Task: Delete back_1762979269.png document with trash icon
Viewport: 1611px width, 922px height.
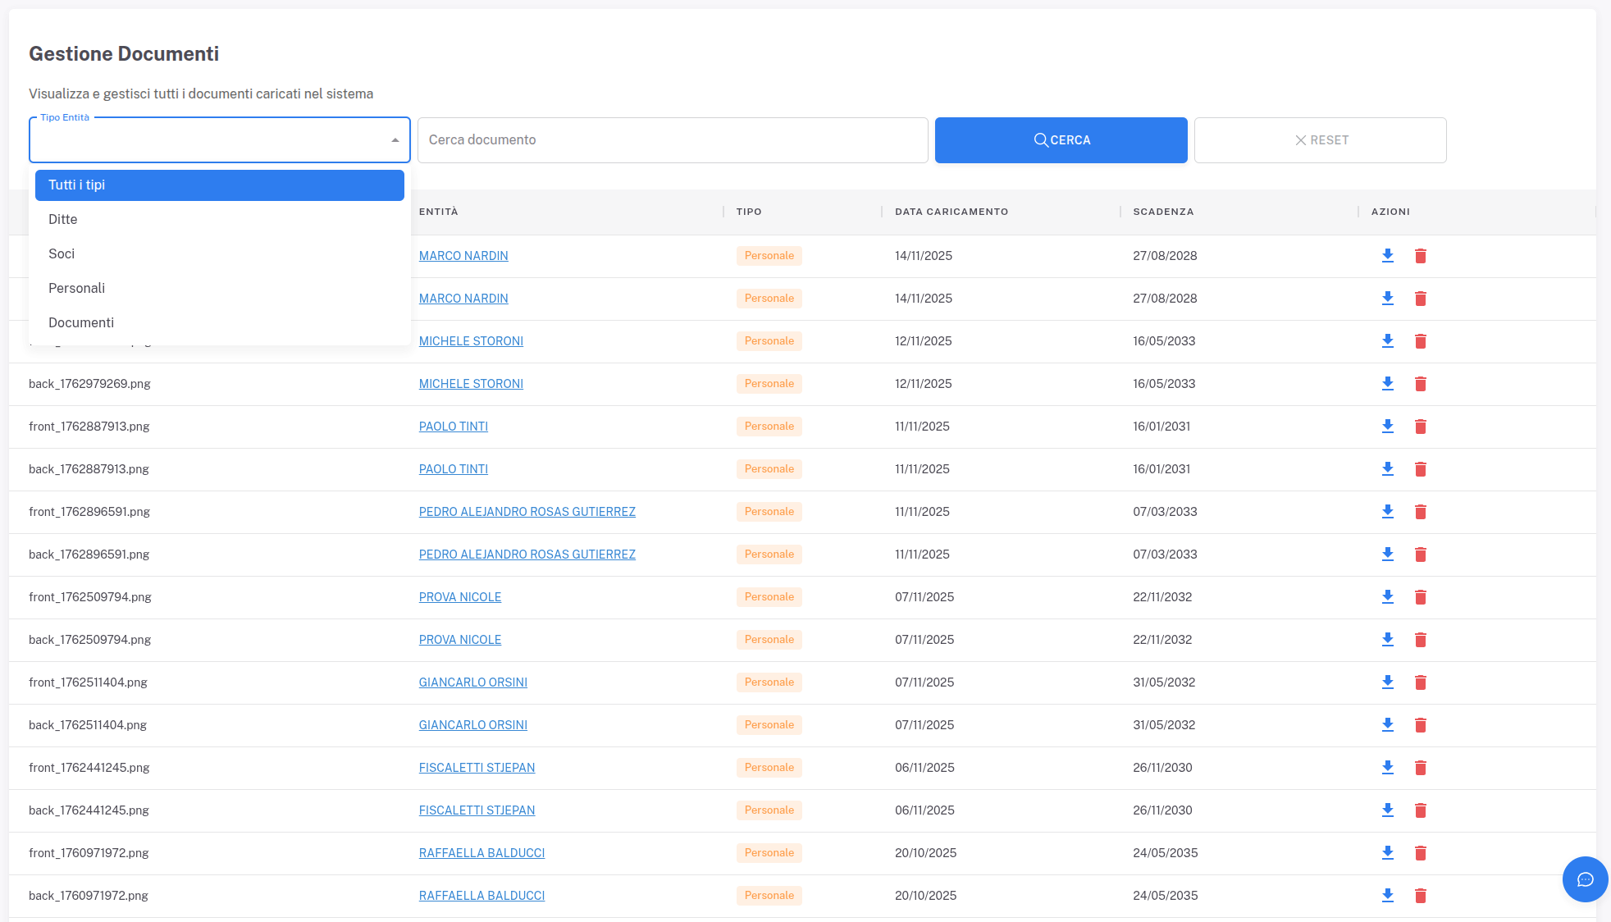Action: (1420, 384)
